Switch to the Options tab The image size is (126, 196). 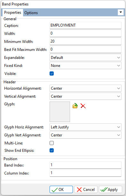tap(31, 13)
